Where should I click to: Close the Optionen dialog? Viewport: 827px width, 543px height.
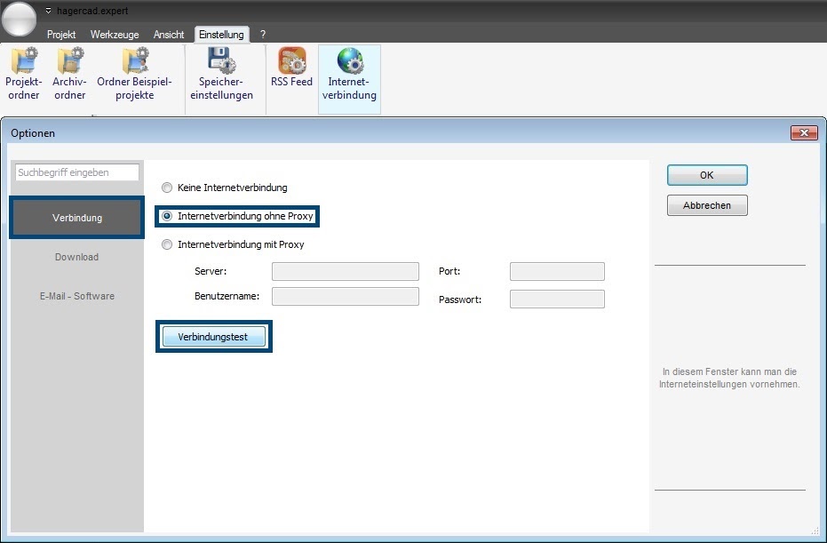pyautogui.click(x=804, y=133)
